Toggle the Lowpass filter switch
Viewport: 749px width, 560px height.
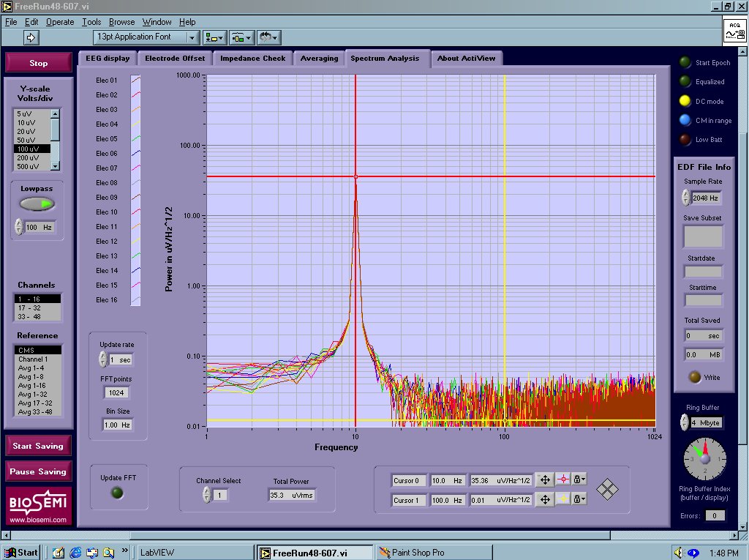37,204
